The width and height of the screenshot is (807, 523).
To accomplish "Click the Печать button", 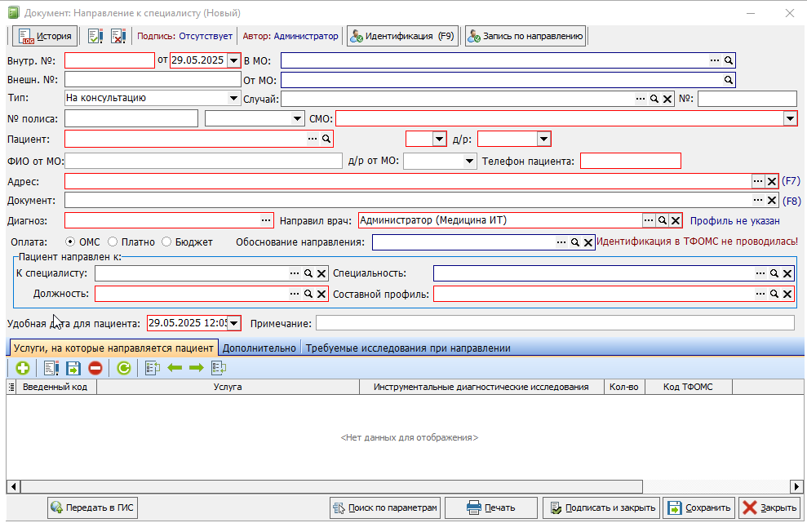I will coord(491,507).
